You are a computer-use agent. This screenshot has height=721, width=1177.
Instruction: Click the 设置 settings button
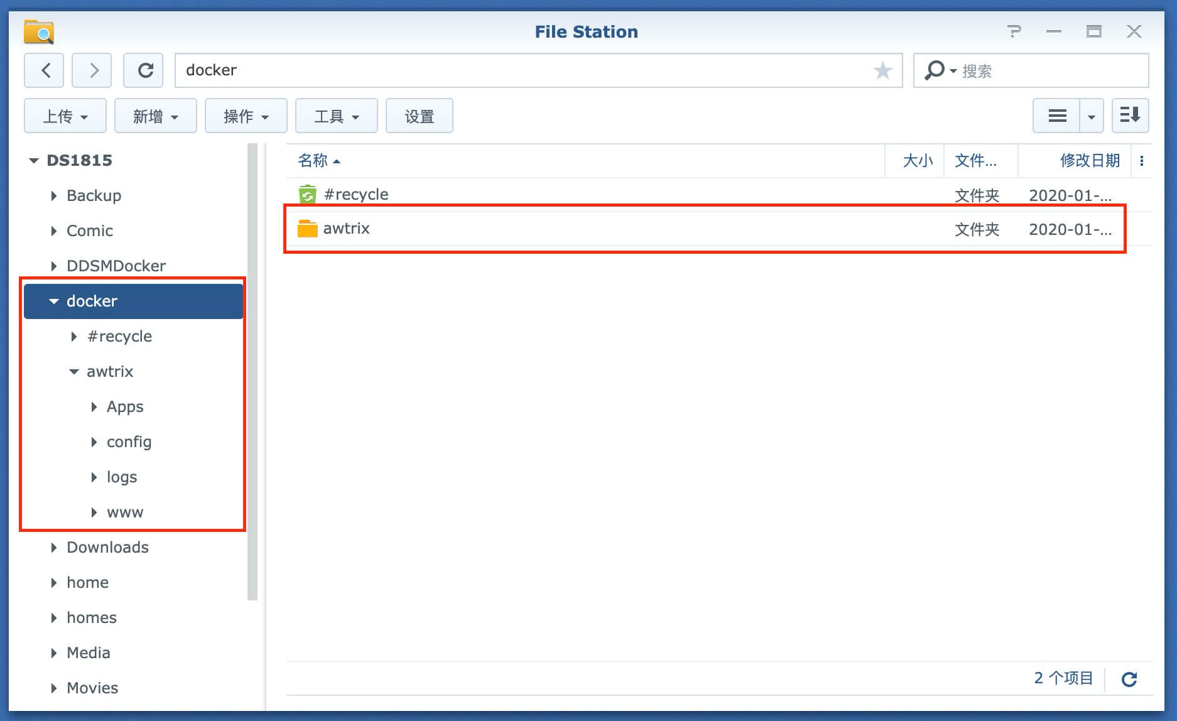point(420,116)
